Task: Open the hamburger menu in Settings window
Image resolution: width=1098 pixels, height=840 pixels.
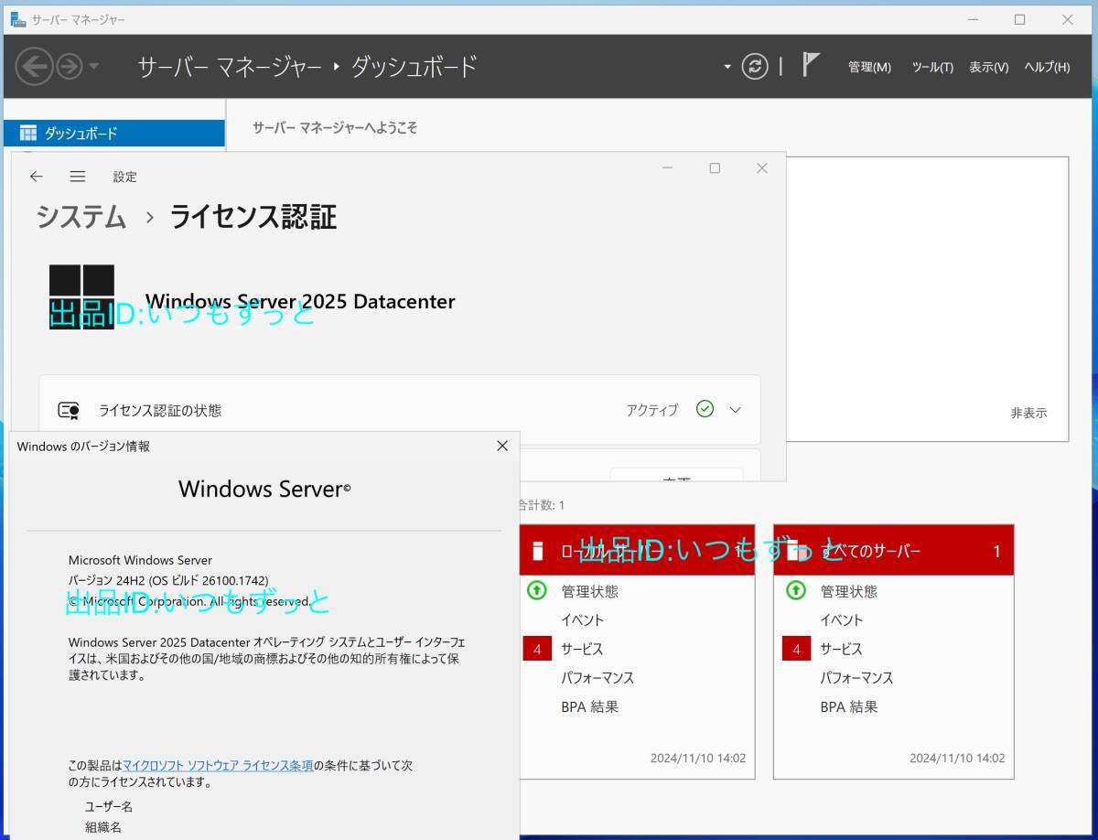Action: [x=78, y=177]
